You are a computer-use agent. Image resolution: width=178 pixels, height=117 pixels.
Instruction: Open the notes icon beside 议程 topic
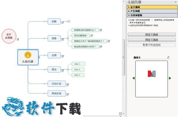point(63,56)
